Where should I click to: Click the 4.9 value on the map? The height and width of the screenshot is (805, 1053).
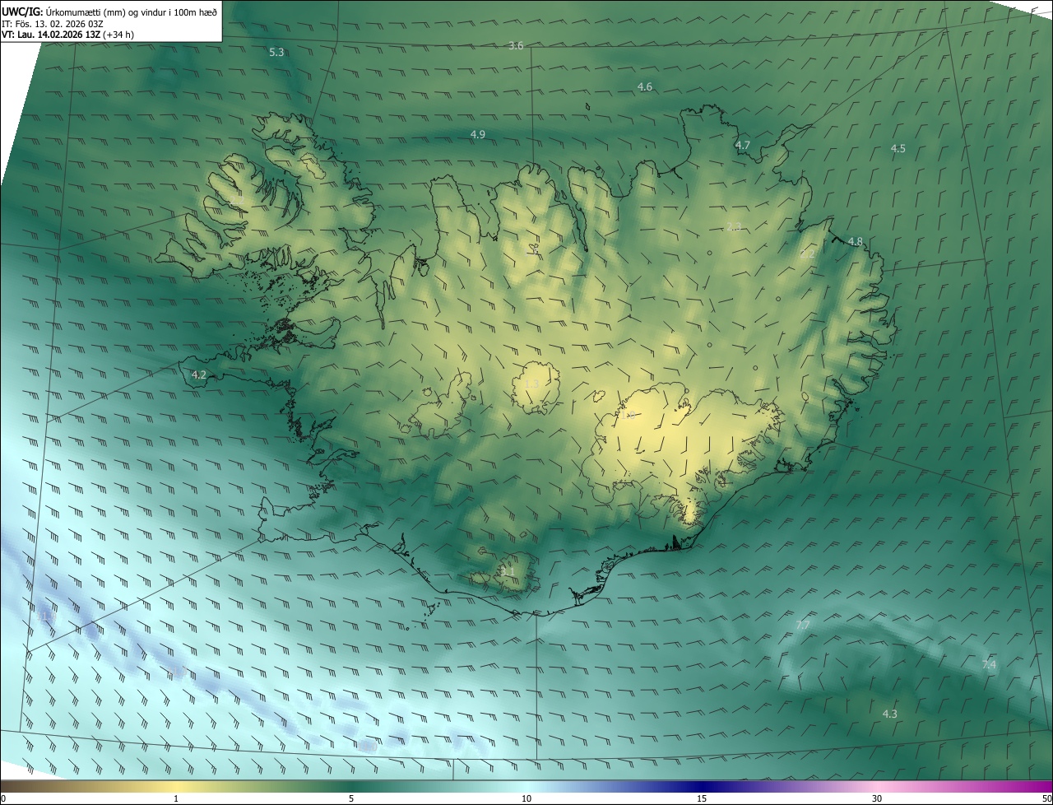(478, 134)
